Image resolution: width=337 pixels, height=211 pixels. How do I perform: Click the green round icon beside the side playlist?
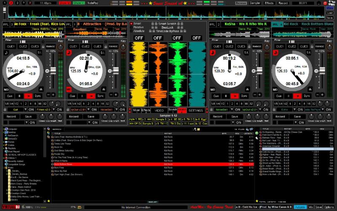tap(257, 133)
